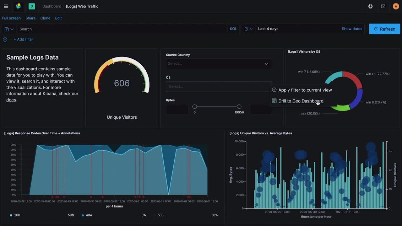Open the Source Country select dropdown
Viewport: 402px width, 226px height.
point(218,63)
